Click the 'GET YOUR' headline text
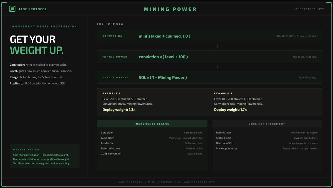The width and height of the screenshot is (333, 188). click(x=32, y=39)
